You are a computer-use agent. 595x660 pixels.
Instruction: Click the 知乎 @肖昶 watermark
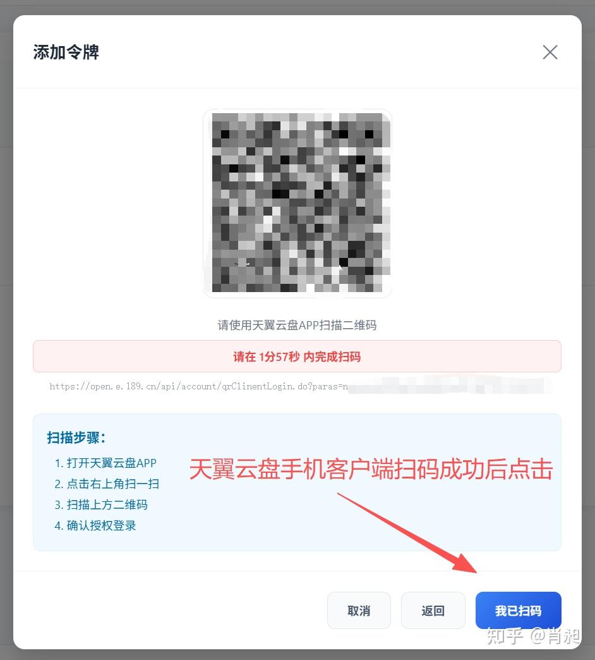(533, 635)
